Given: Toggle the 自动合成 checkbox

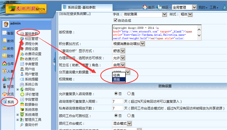Looking at the screenshot, I should point(116,20).
